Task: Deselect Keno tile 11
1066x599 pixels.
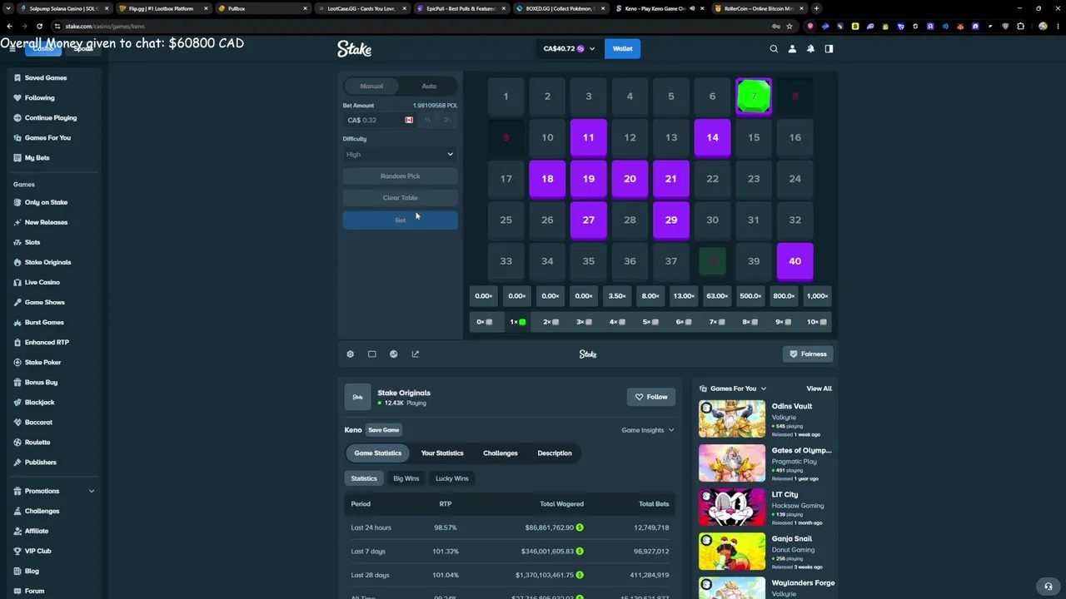Action: click(589, 137)
